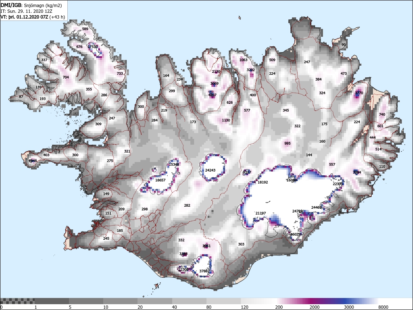The height and width of the screenshot is (310, 413).
Task: Click the snow value '3051'
Action: coord(206,246)
